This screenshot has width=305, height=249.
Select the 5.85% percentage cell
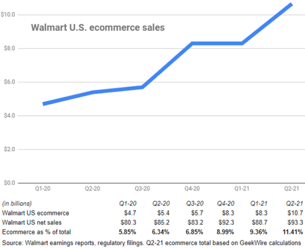127,231
